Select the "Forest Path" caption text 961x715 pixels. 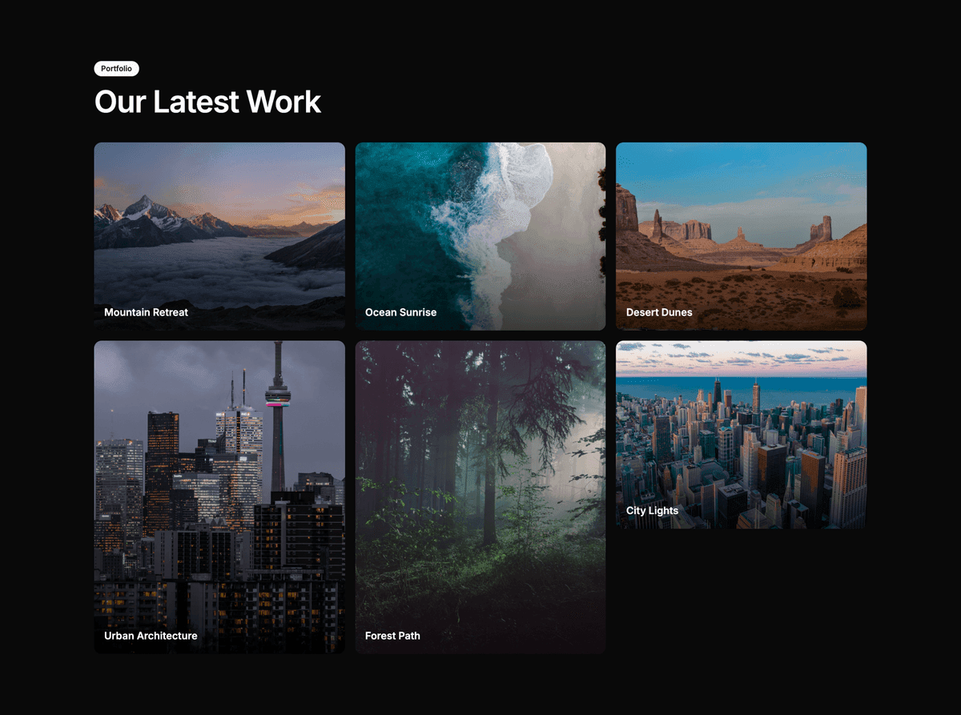click(x=392, y=636)
